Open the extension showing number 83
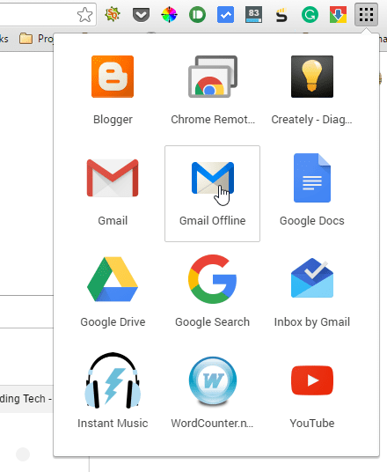The height and width of the screenshot is (472, 387). tap(253, 14)
